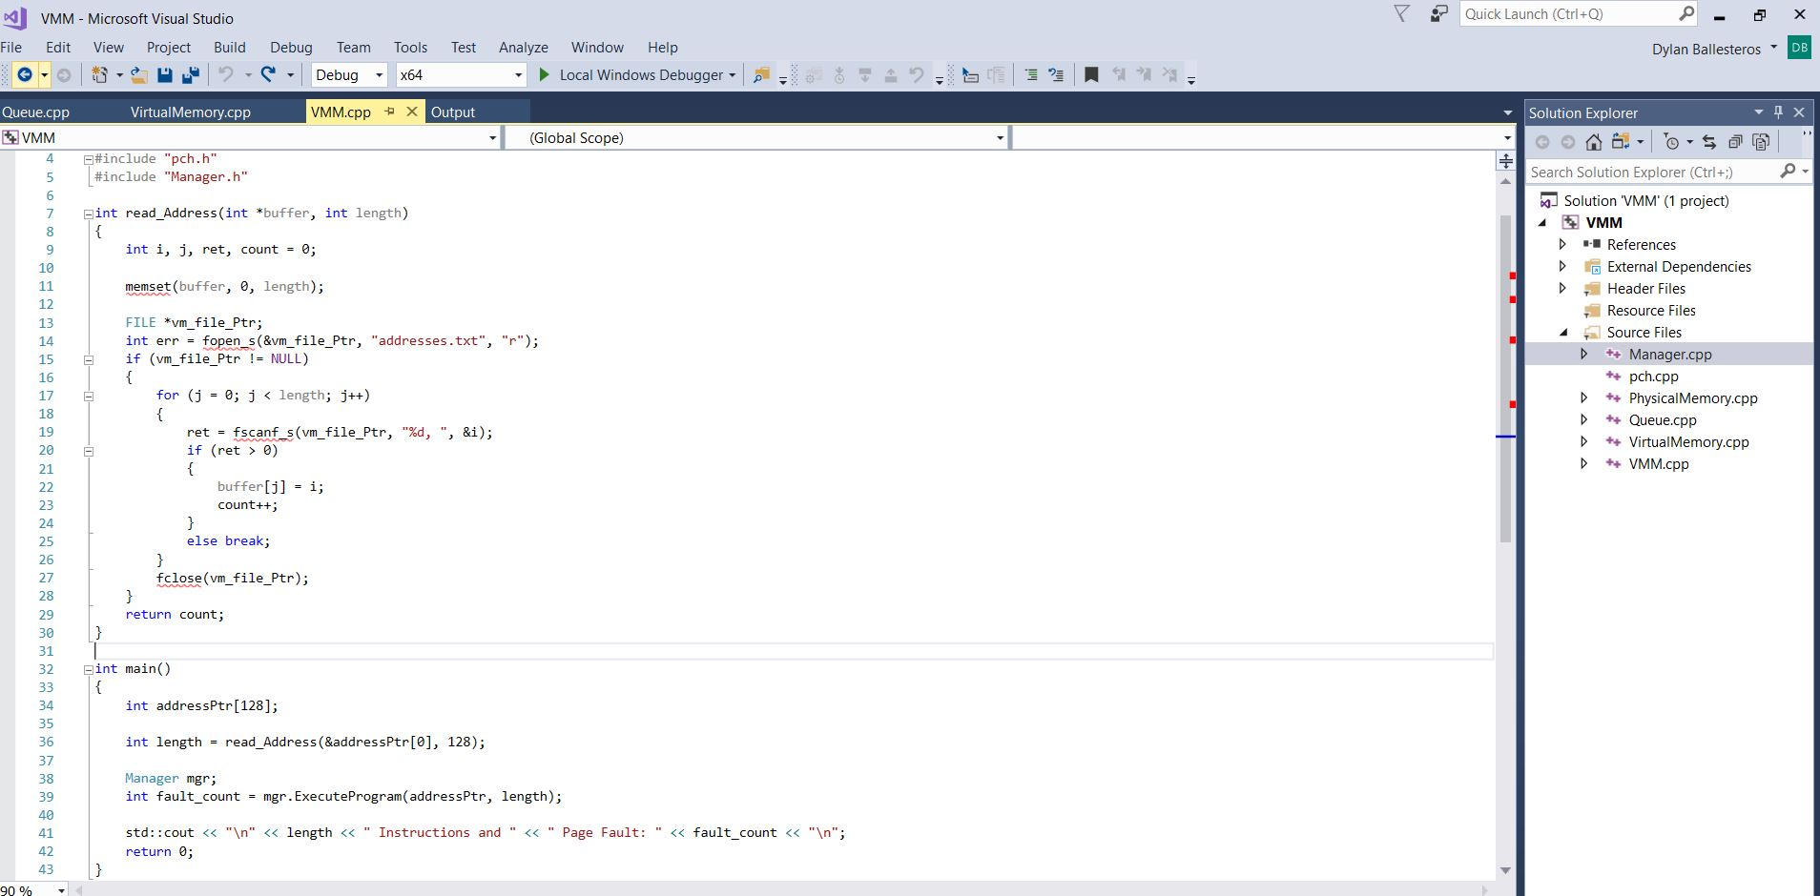Select the Home icon in Solution Explorer

1593,141
